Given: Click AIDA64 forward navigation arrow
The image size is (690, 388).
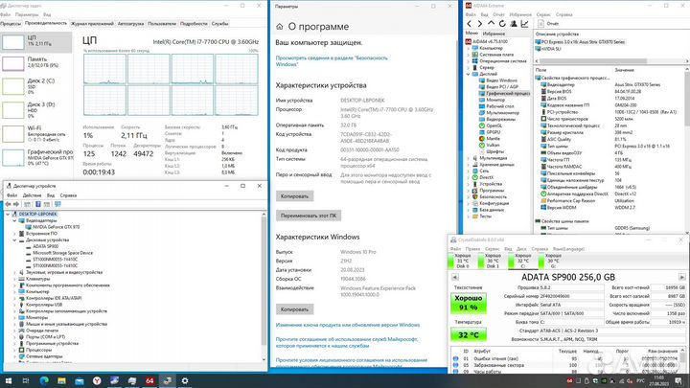Looking at the screenshot, I should (x=480, y=24).
